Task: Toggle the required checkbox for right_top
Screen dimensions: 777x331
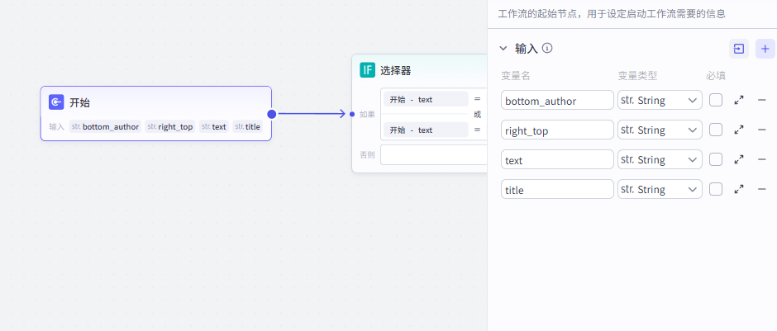Action: point(716,130)
